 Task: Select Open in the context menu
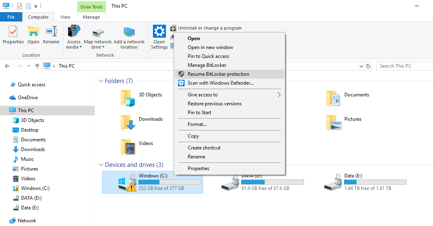click(x=229, y=38)
